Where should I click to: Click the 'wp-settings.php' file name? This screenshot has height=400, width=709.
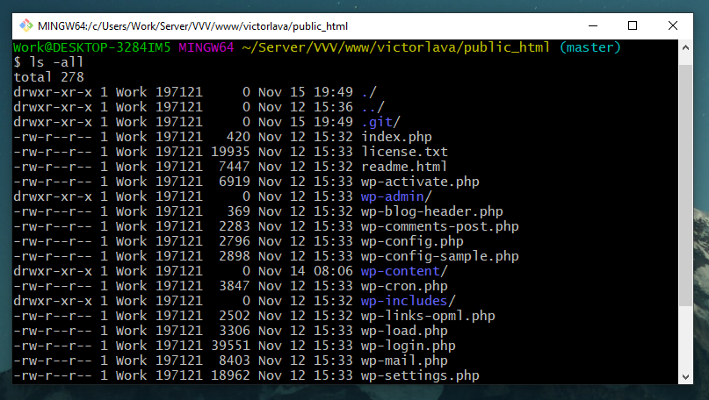coord(420,375)
